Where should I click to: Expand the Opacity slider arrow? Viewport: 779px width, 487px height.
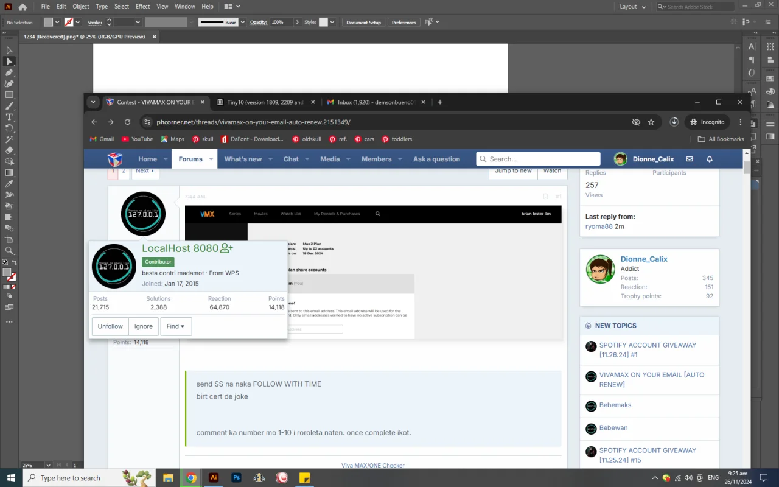(x=297, y=23)
